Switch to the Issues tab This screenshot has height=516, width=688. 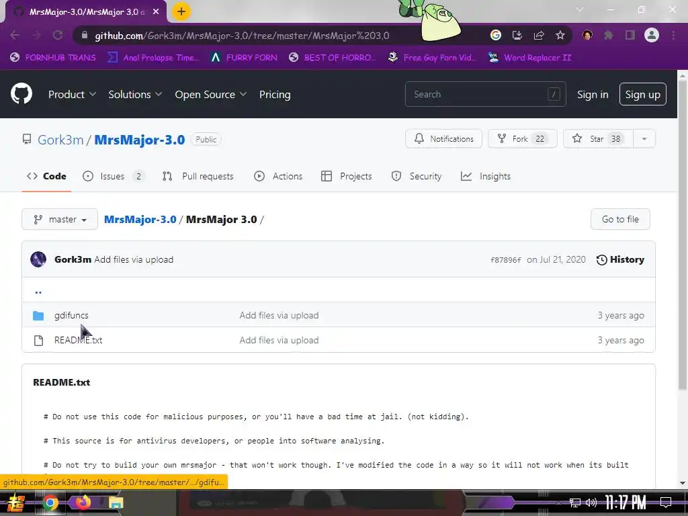click(113, 176)
